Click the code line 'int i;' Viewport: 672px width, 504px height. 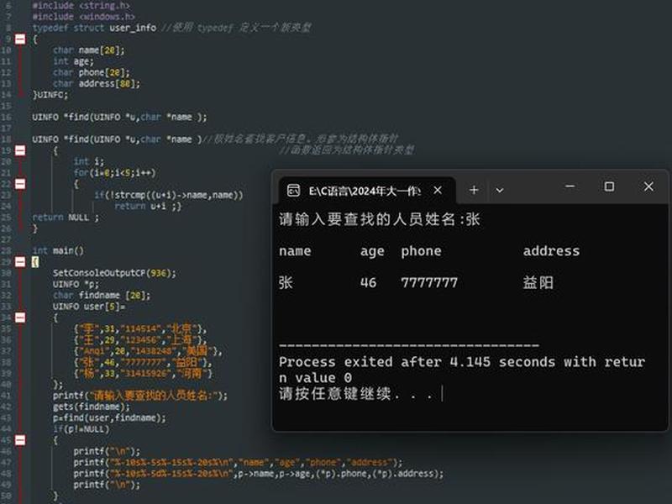(x=89, y=161)
